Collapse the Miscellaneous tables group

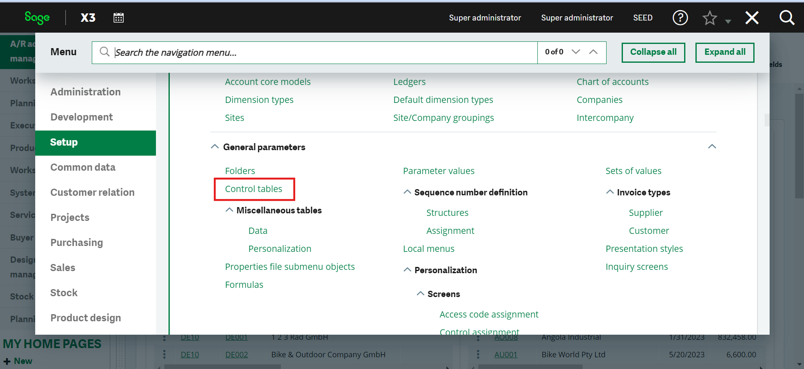pyautogui.click(x=229, y=210)
